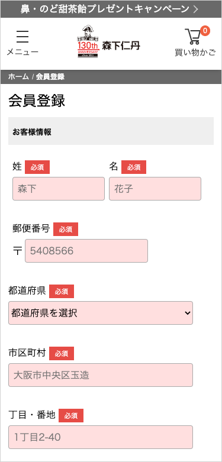
Task: Click the メニュー label
Action: [22, 52]
